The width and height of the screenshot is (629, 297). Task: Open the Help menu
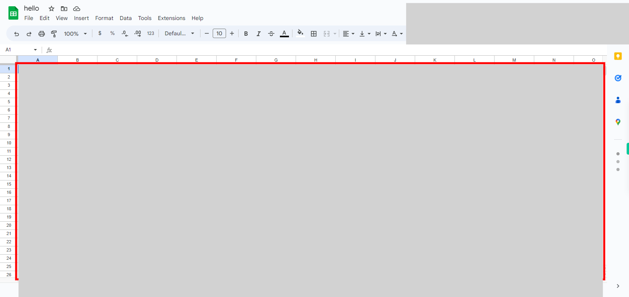(197, 18)
